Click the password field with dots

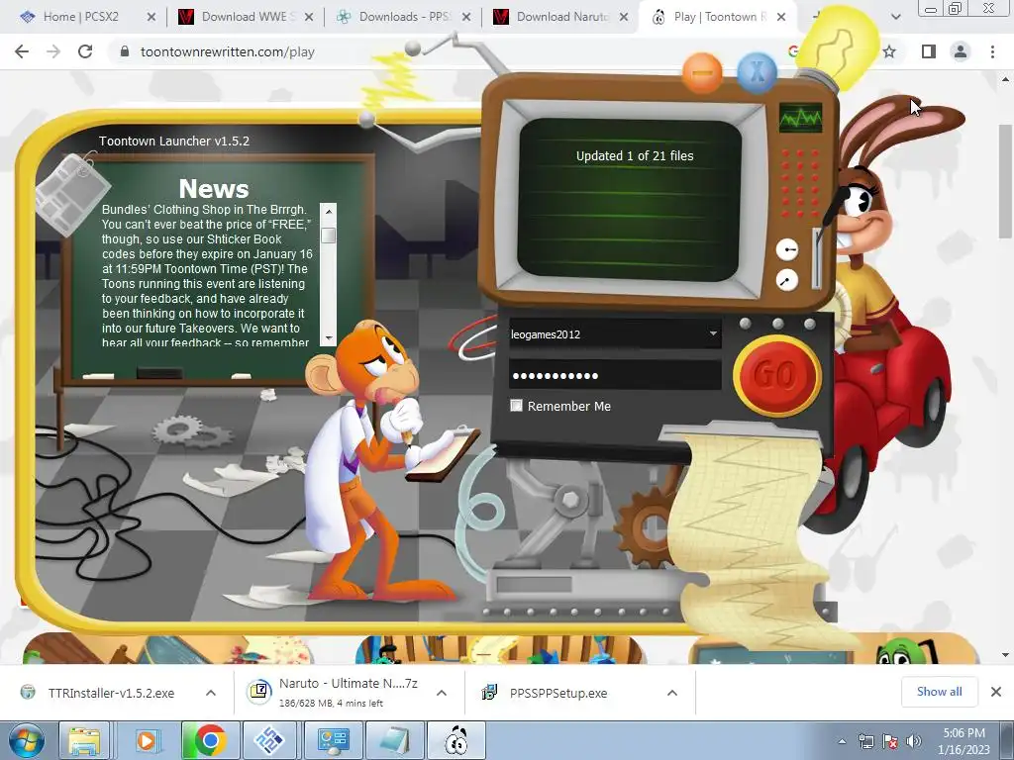click(x=615, y=375)
